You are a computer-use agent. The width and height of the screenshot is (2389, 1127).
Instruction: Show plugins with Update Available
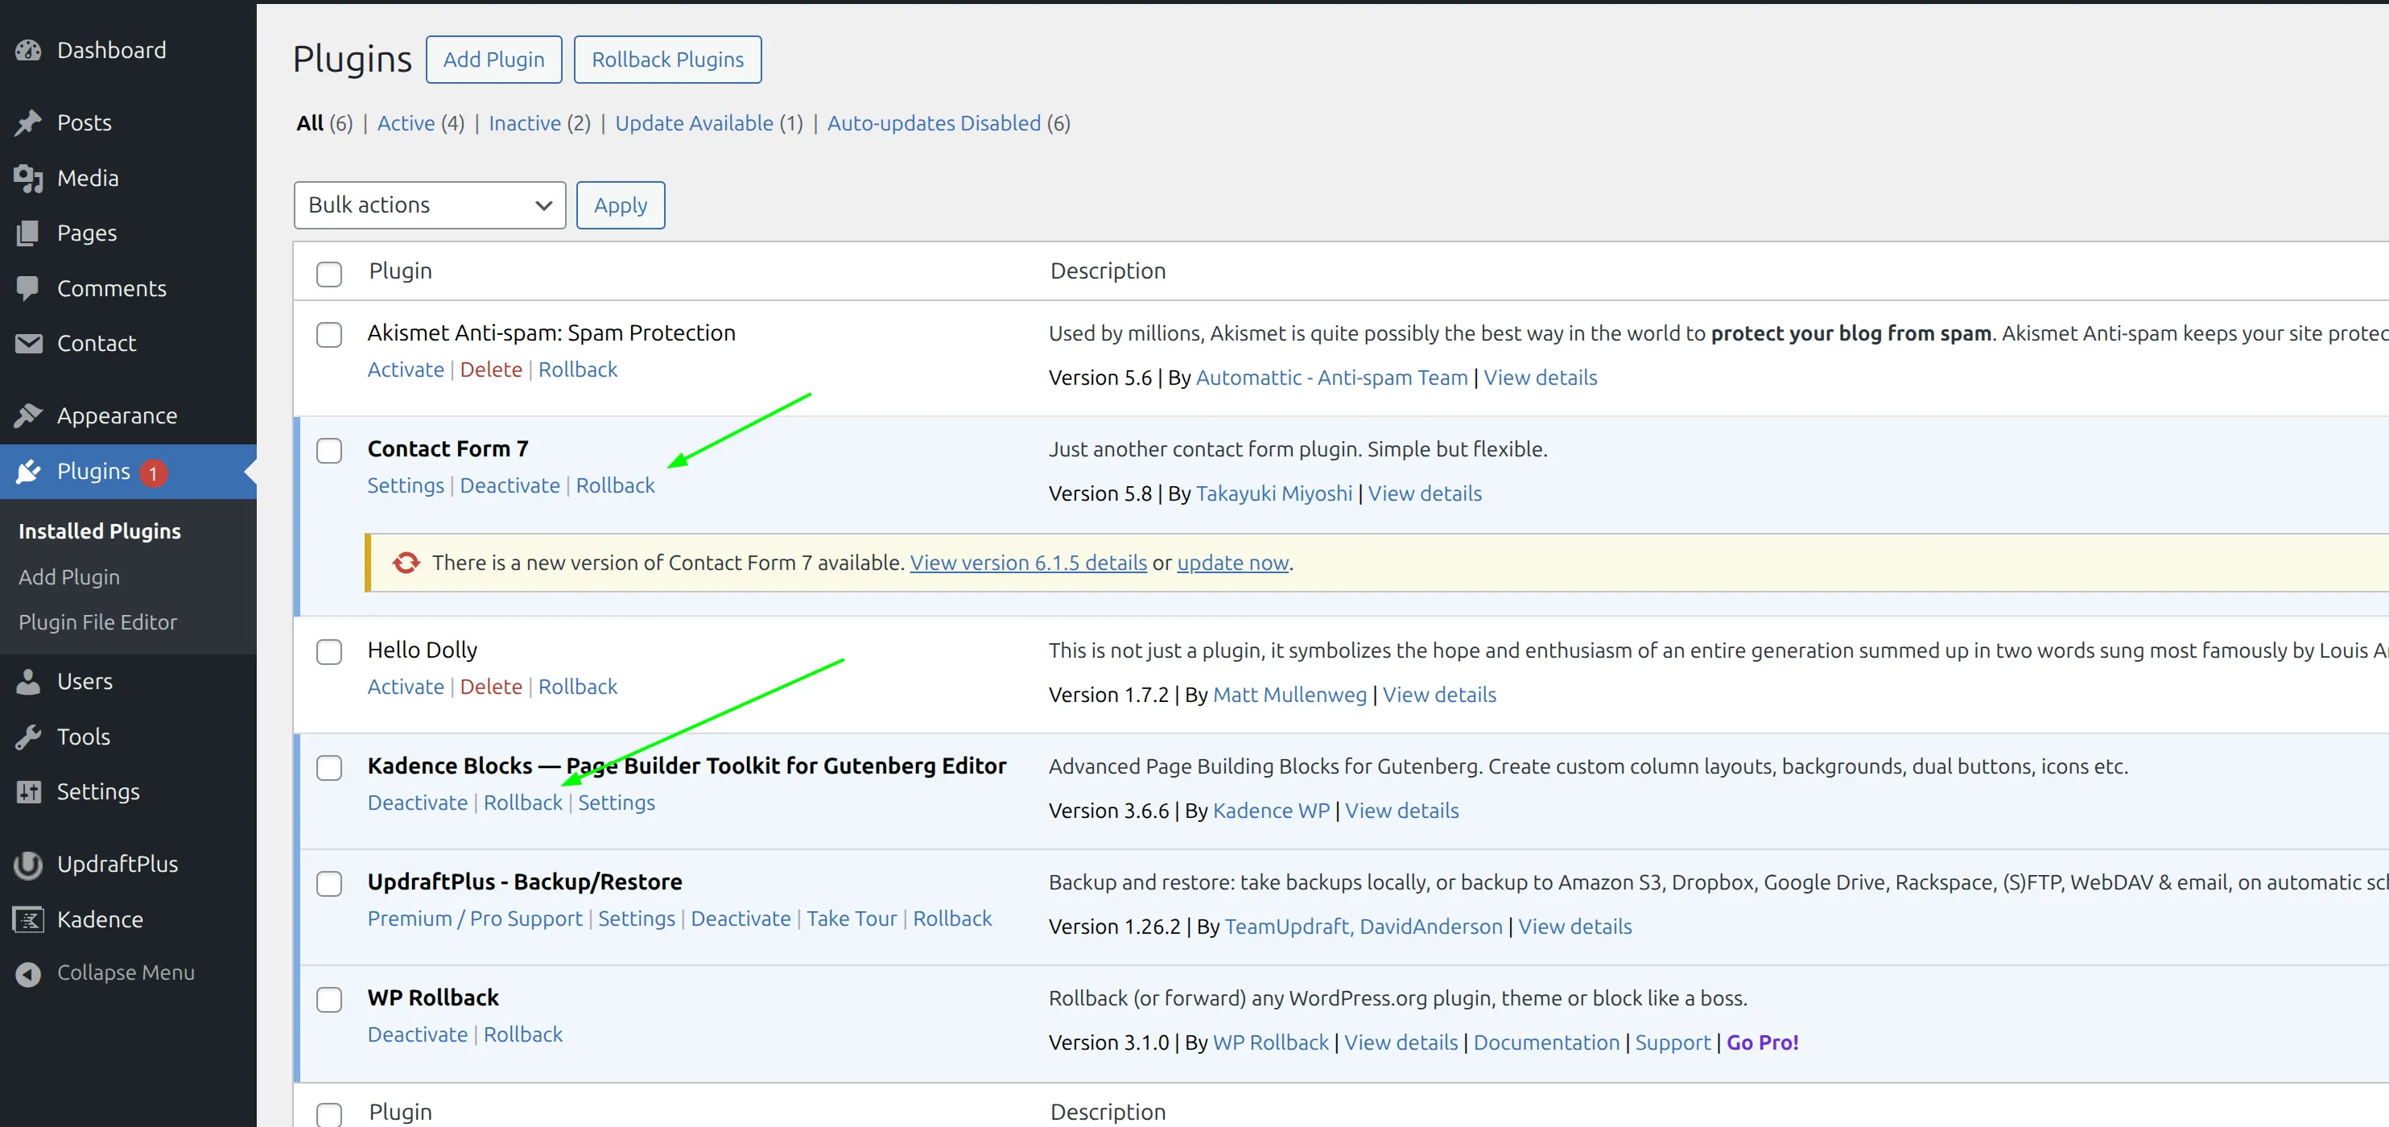click(x=694, y=123)
